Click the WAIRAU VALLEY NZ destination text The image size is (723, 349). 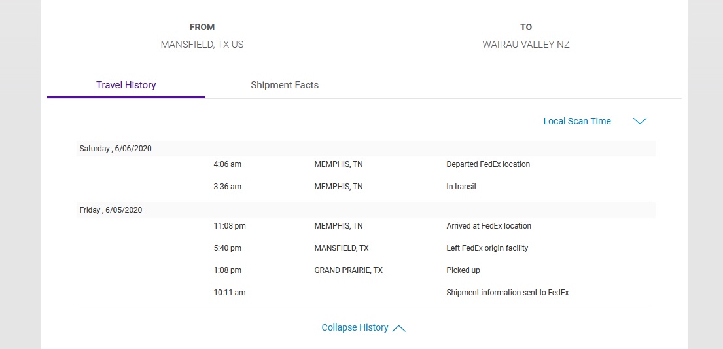pyautogui.click(x=525, y=45)
